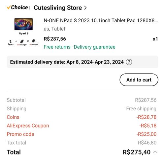Image resolution: width=165 pixels, height=162 pixels.
Task: Click the Type-c cable icon in thumbnail
Action: click(11, 43)
